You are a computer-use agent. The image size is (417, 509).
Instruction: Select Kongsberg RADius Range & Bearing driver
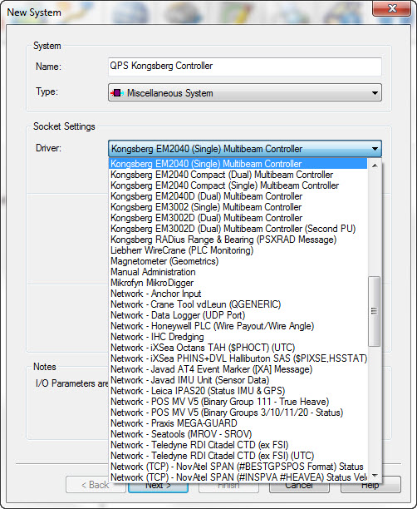tap(238, 240)
